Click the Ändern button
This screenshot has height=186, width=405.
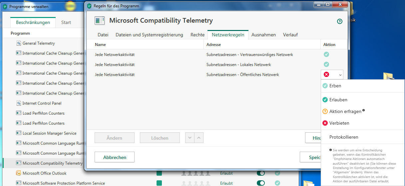115,138
